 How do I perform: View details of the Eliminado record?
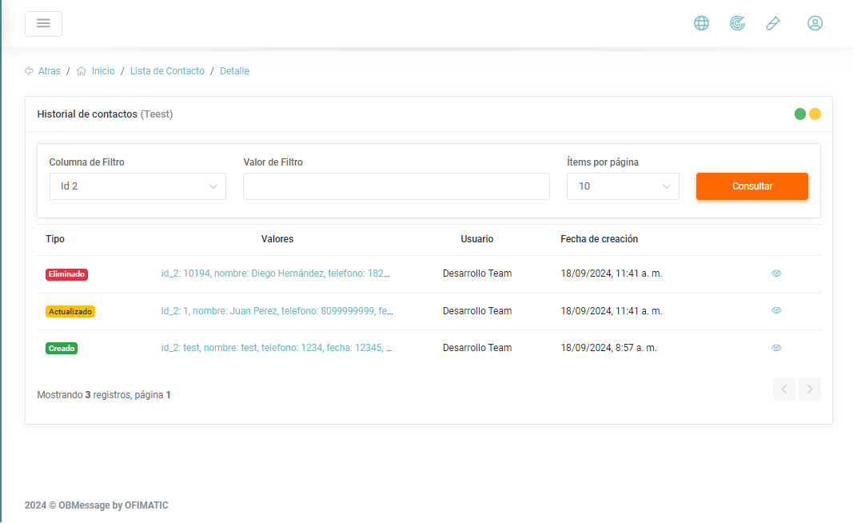pyautogui.click(x=776, y=273)
